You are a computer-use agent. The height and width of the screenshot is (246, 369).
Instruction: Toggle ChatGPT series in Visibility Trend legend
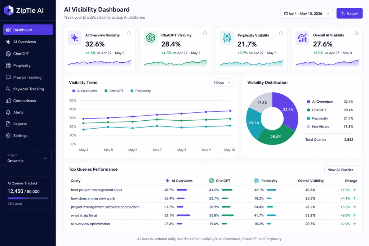(114, 91)
